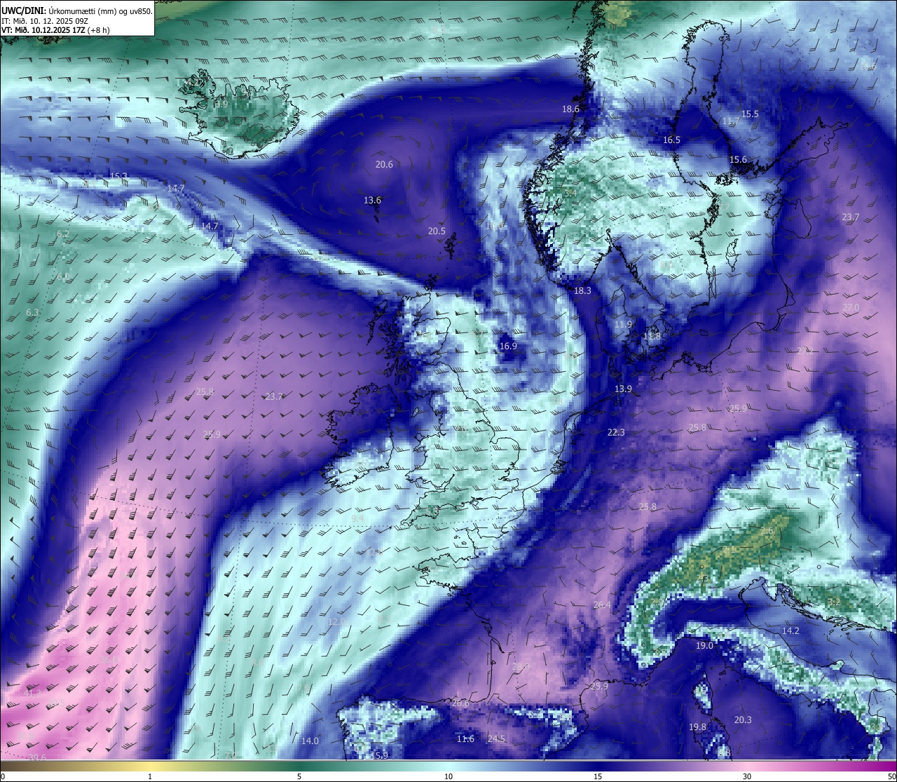Click the 11.8 value on the map
The height and width of the screenshot is (782, 897).
pyautogui.click(x=652, y=337)
